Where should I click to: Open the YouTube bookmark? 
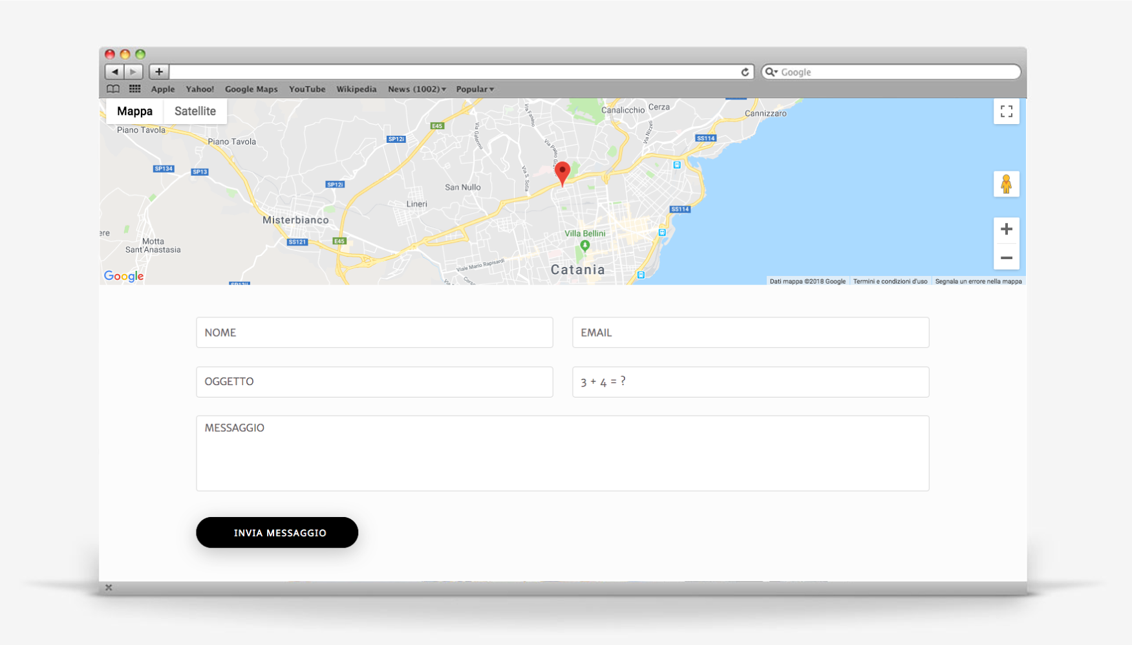tap(307, 89)
